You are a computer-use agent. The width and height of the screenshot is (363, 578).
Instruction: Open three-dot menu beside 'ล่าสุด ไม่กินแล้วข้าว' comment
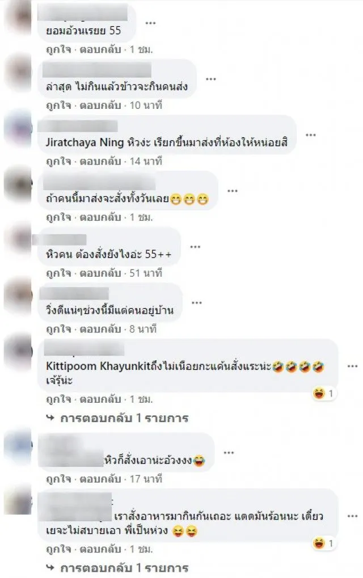(211, 79)
